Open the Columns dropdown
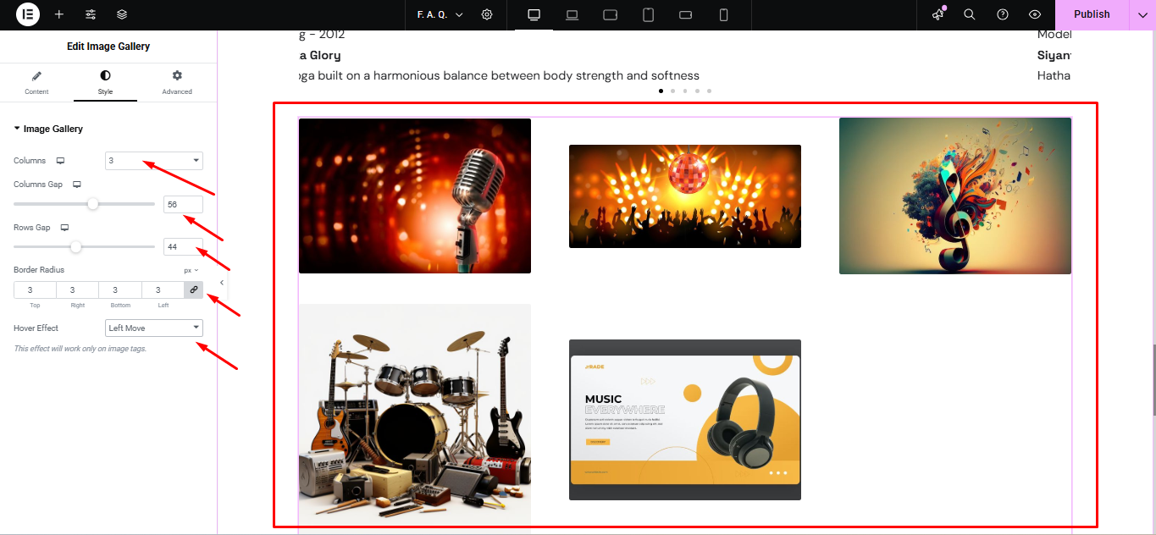 click(154, 160)
